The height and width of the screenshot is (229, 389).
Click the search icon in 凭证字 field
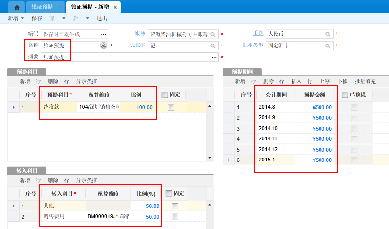point(213,46)
